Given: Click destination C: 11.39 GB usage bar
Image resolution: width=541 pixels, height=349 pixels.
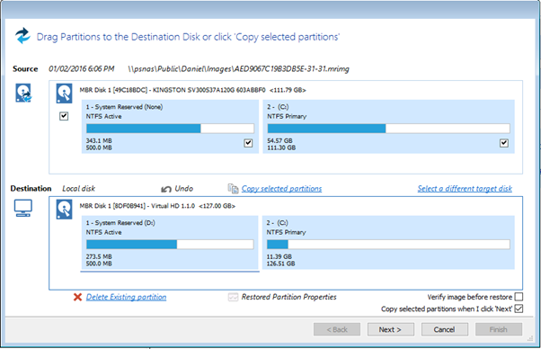Looking at the screenshot, I should [x=388, y=245].
